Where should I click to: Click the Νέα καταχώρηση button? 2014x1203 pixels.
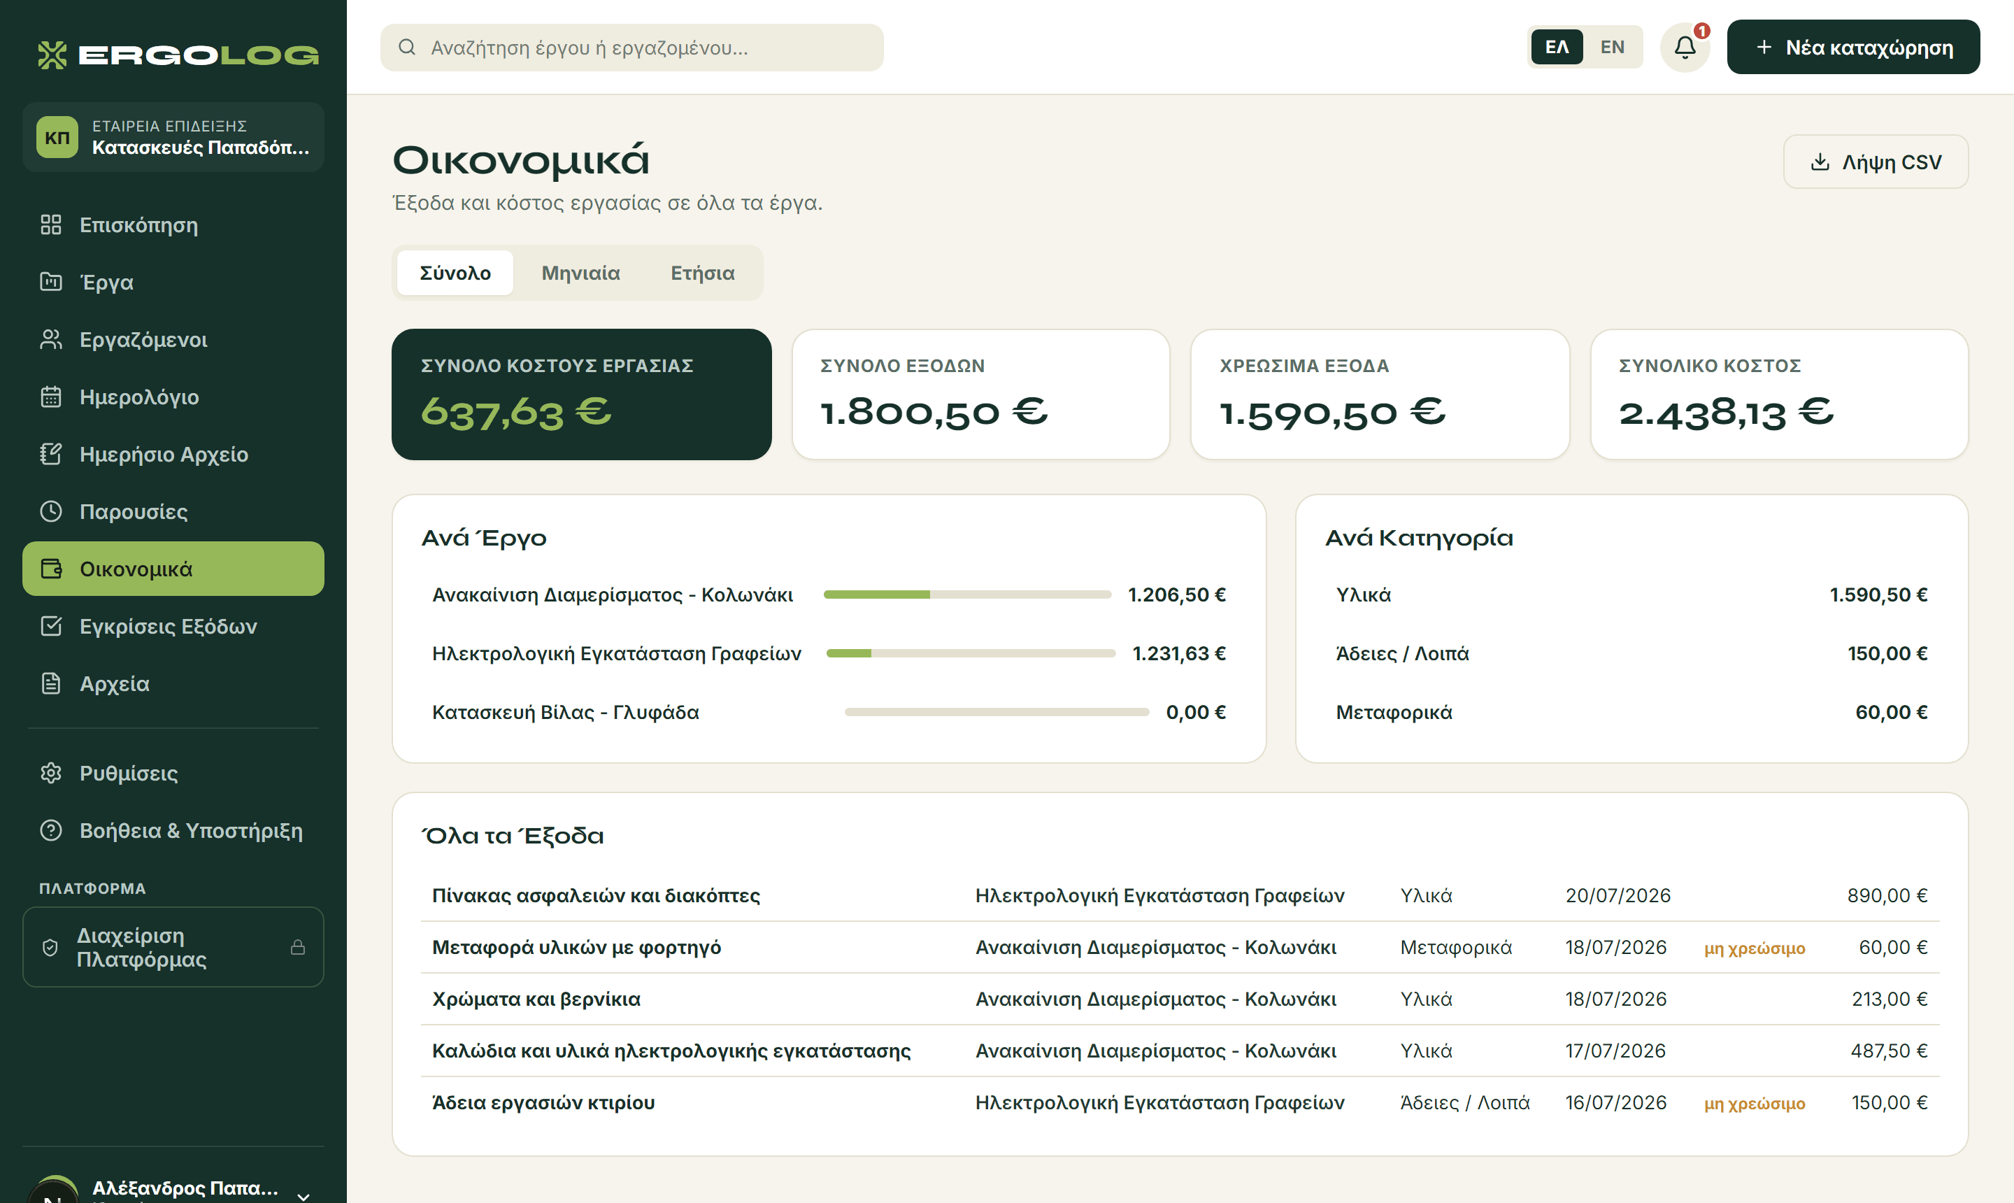coord(1854,47)
